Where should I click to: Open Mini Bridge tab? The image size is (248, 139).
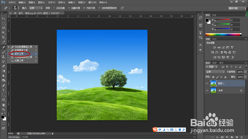pyautogui.click(x=14, y=137)
